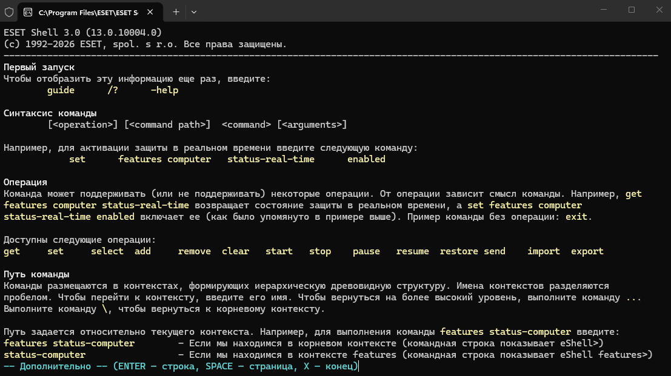Image resolution: width=671 pixels, height=376 pixels.
Task: Click the "select" operation keyword
Action: tap(107, 251)
